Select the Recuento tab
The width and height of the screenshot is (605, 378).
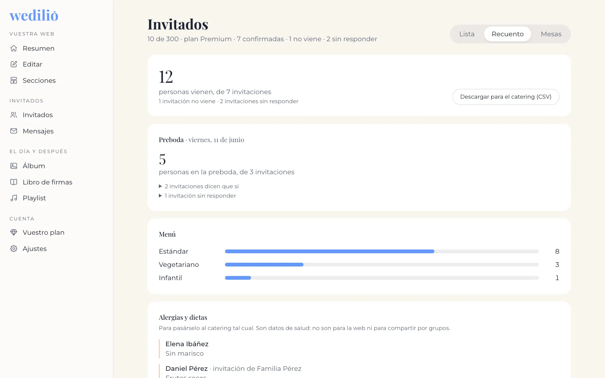pos(507,34)
